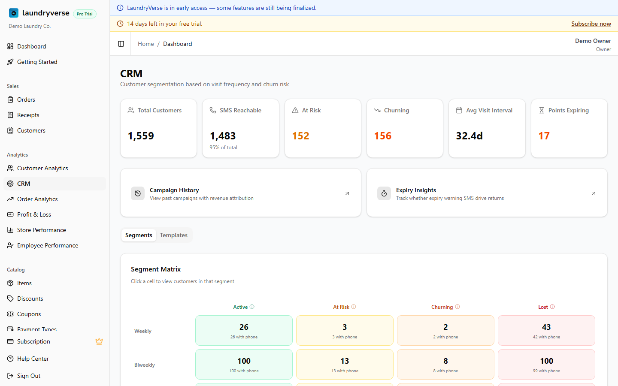The height and width of the screenshot is (386, 618).
Task: Open Receipts page
Action: click(55, 115)
